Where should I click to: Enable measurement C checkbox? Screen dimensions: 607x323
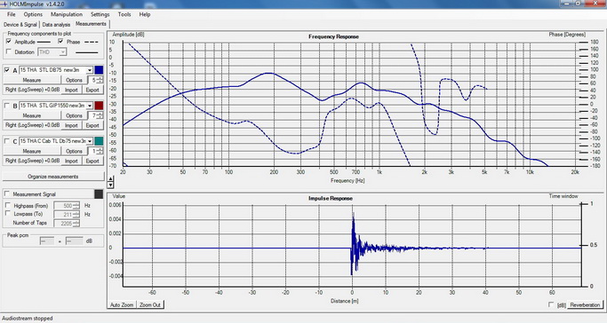[6, 141]
